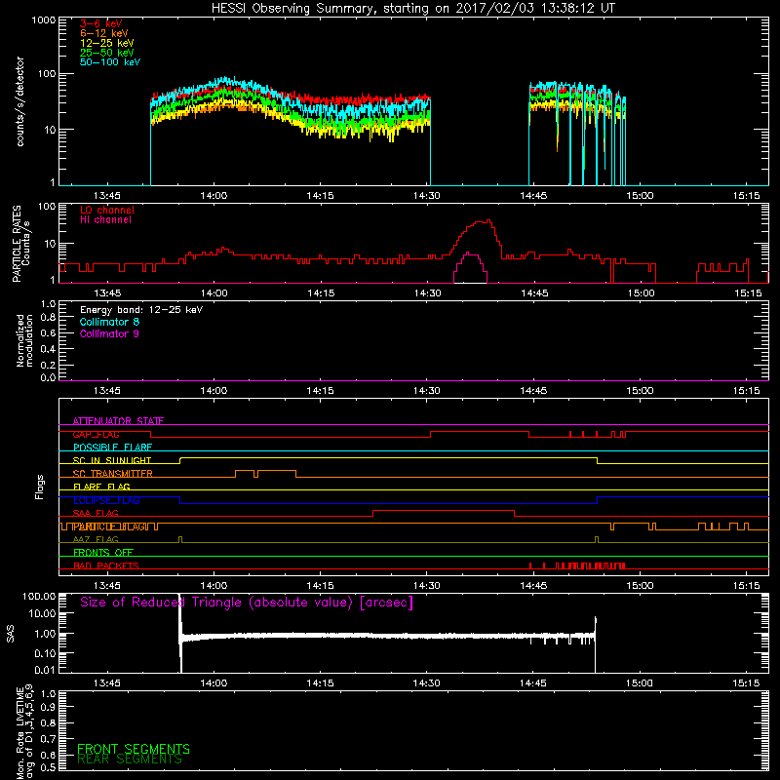Click the POSSIBLE_FLARE flag label
Screen dimensions: 780x780
(x=112, y=448)
